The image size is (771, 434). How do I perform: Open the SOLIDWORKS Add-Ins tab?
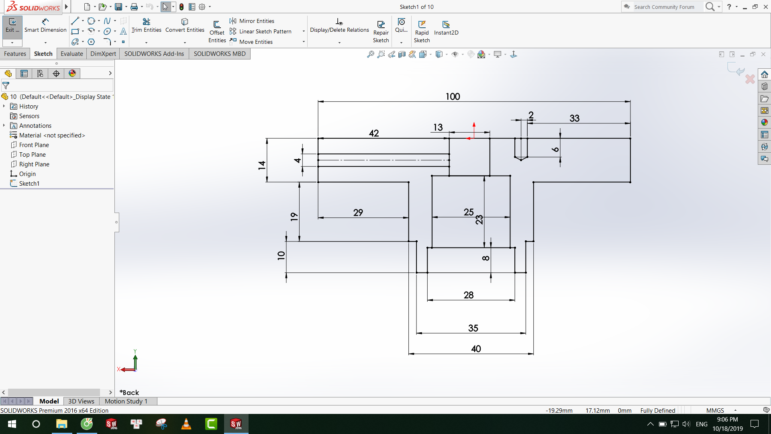[x=154, y=54]
